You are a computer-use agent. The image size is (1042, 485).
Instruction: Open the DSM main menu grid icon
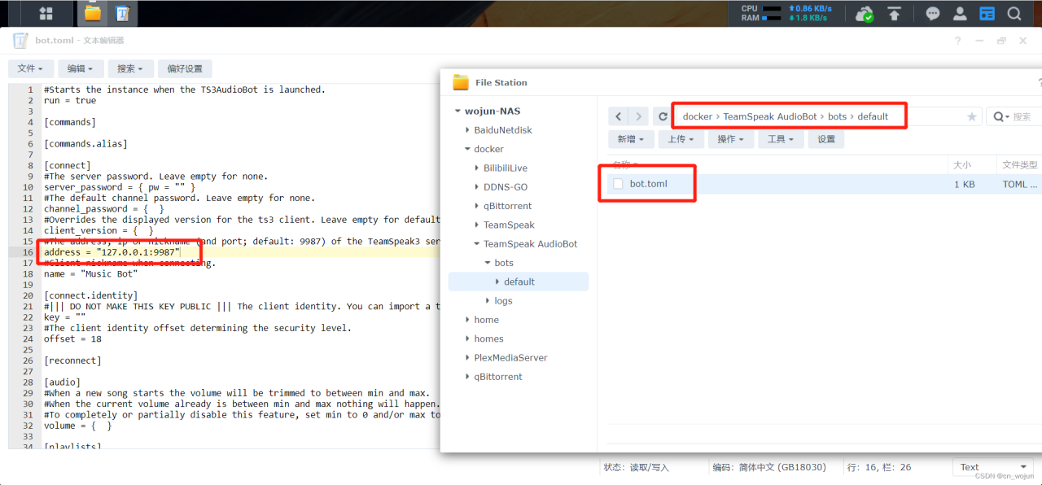(x=45, y=13)
